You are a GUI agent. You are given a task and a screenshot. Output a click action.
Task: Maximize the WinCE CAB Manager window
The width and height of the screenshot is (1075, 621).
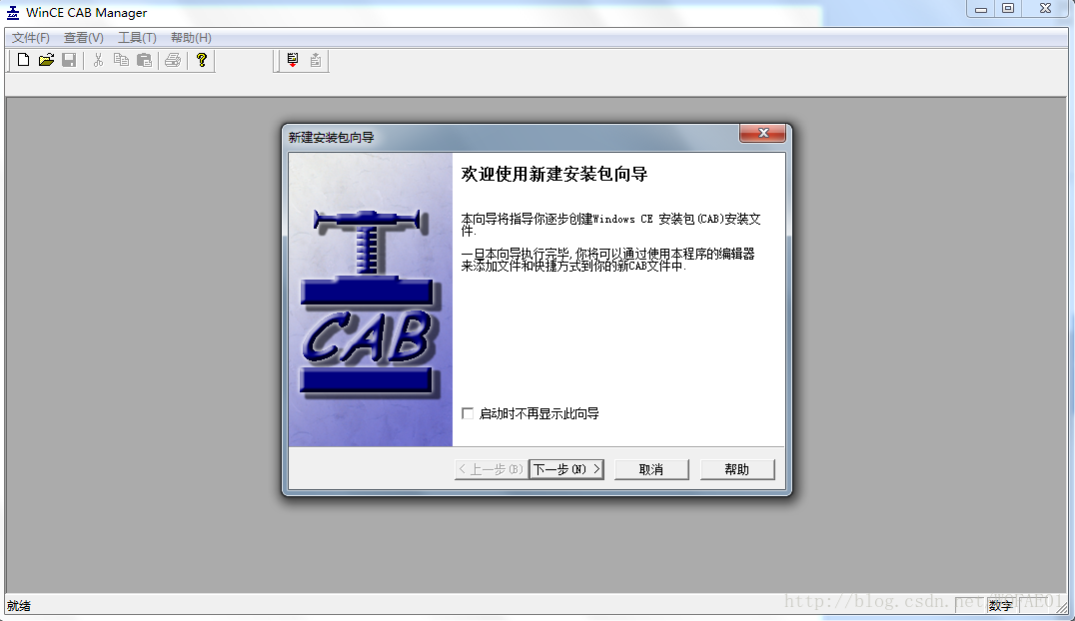click(1008, 9)
